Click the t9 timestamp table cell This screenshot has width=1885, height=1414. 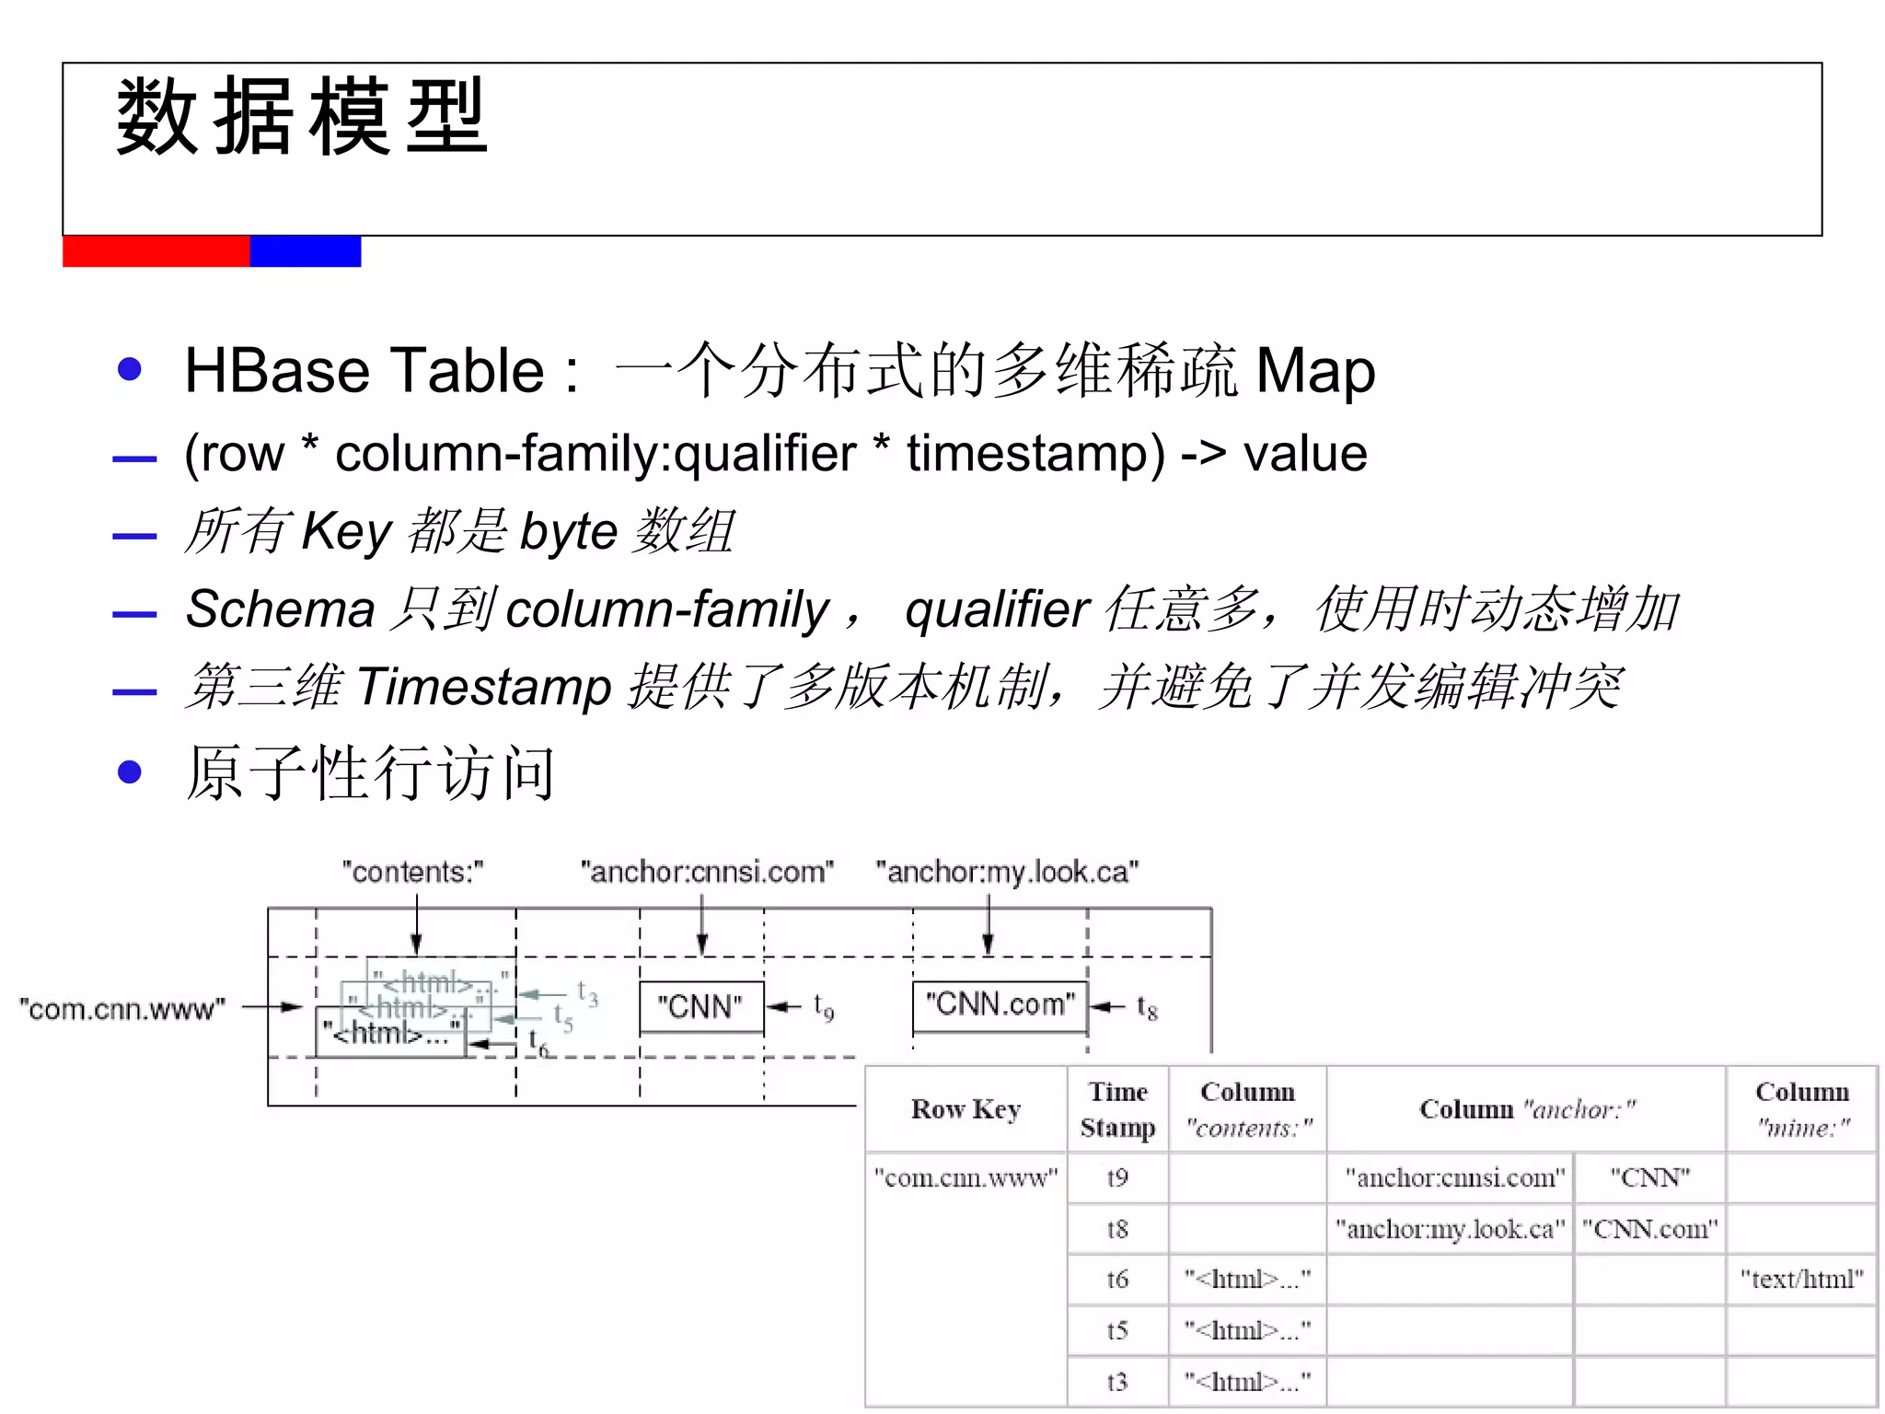pos(1117,1177)
